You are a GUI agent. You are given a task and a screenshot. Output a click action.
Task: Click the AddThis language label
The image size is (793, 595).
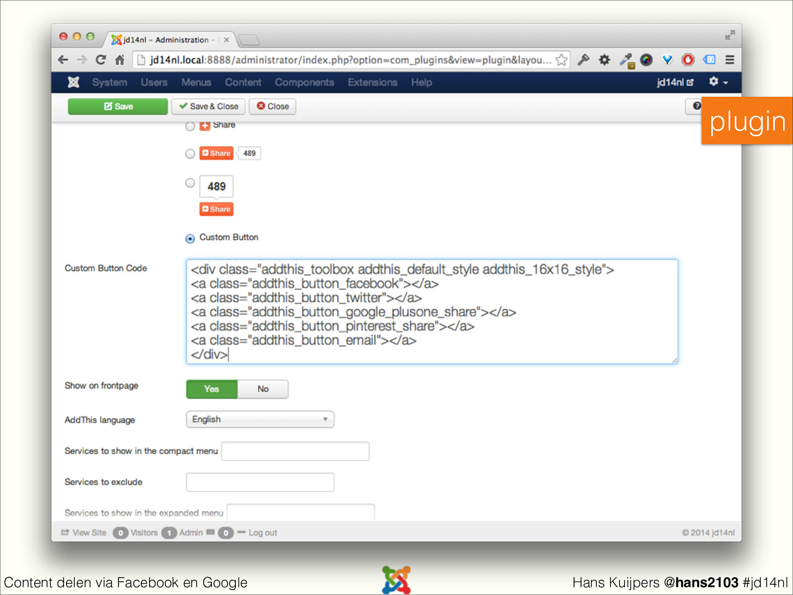click(x=100, y=420)
